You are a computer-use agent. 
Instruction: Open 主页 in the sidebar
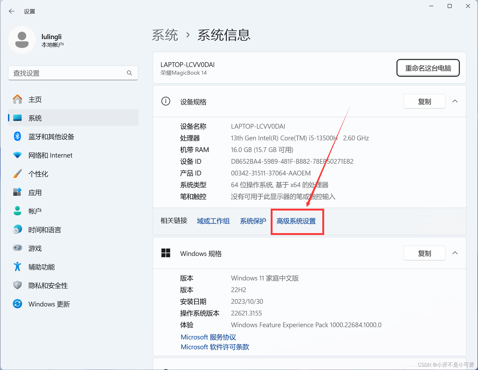tap(73, 99)
